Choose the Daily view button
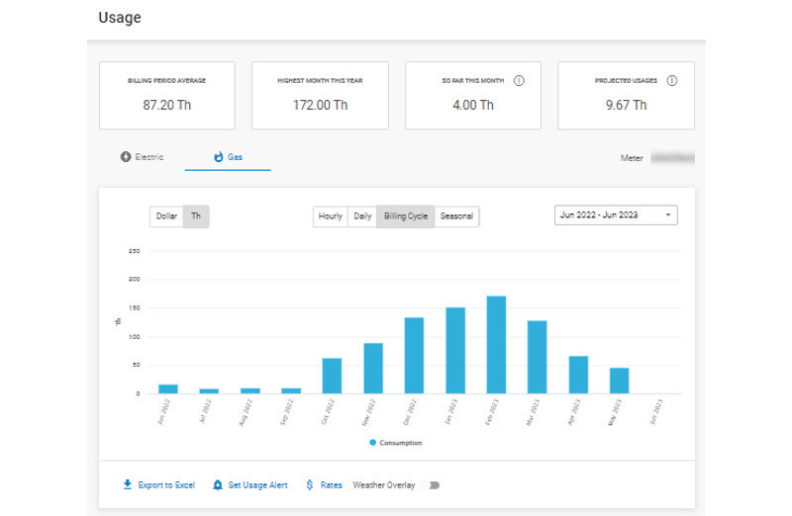Image resolution: width=792 pixels, height=516 pixels. [362, 216]
